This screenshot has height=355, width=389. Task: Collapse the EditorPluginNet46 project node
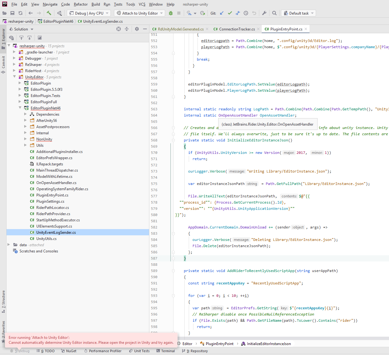tap(20, 108)
